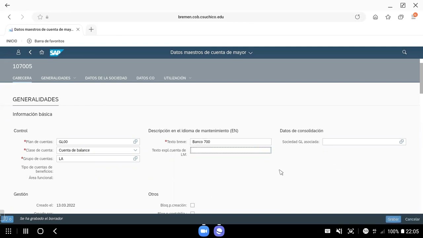Click the account number 107005
The height and width of the screenshot is (238, 423).
pyautogui.click(x=22, y=66)
